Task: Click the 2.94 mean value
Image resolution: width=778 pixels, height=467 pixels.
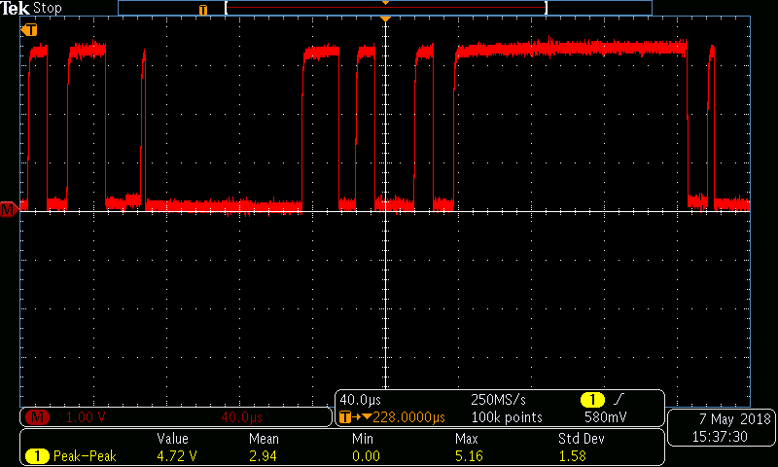Action: pos(263,456)
